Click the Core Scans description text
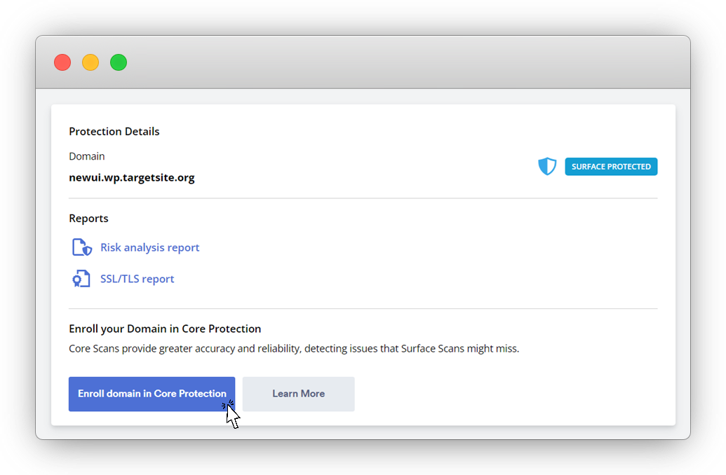Image resolution: width=726 pixels, height=475 pixels. click(x=294, y=349)
